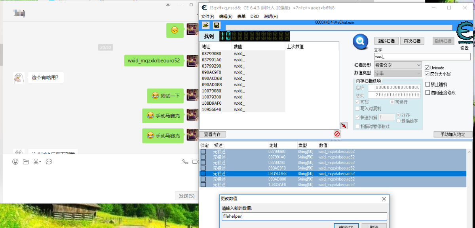475x228 pixels.
Task: Click wxid_mqzxkrbeouro52 chat bubble in WeChat
Action: pyautogui.click(x=154, y=61)
